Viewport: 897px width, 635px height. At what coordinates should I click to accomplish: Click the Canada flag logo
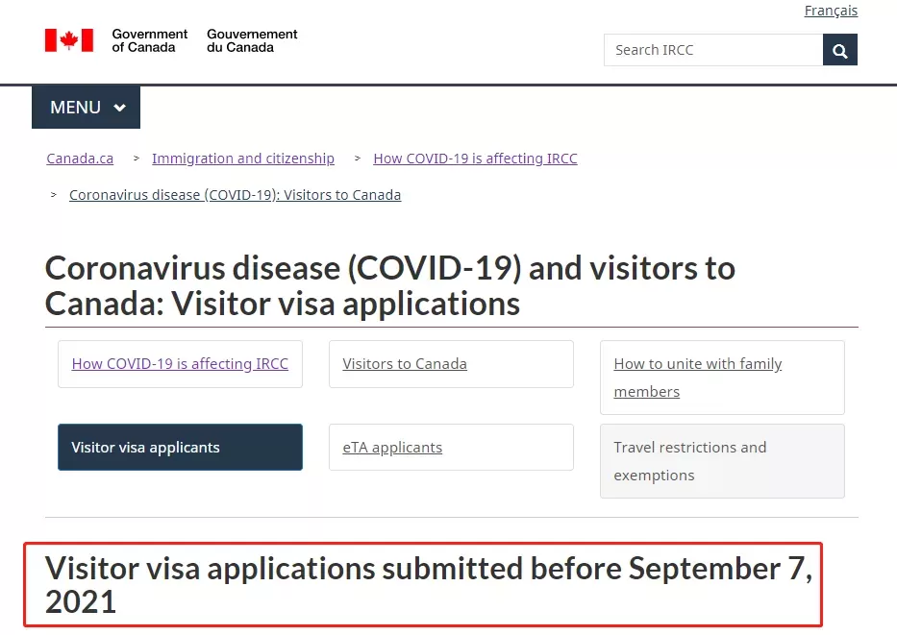(x=69, y=40)
